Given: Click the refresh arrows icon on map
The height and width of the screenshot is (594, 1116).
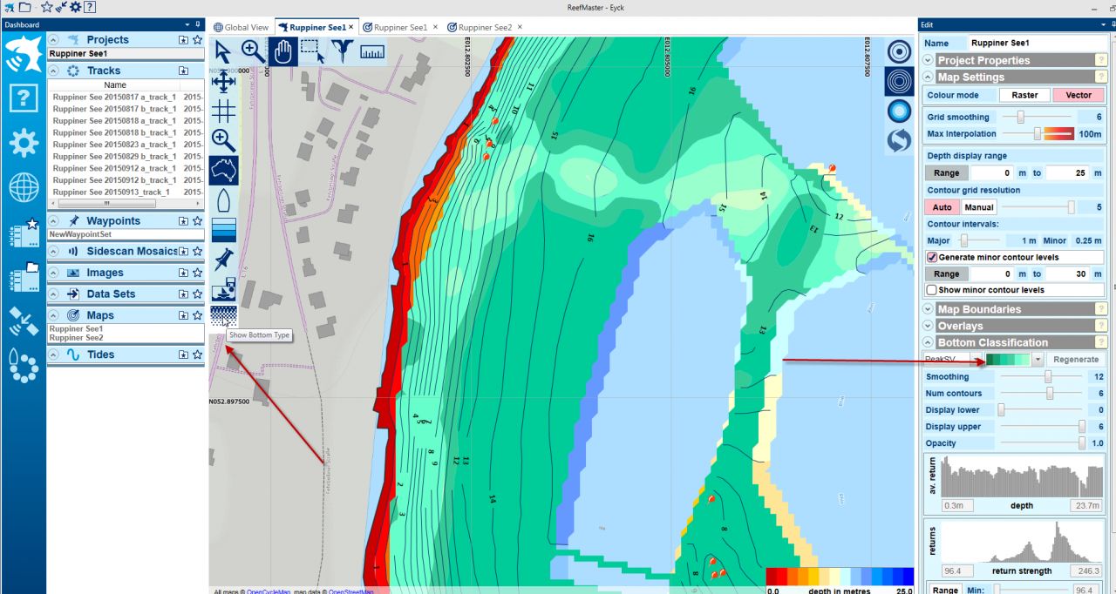Looking at the screenshot, I should click(899, 140).
